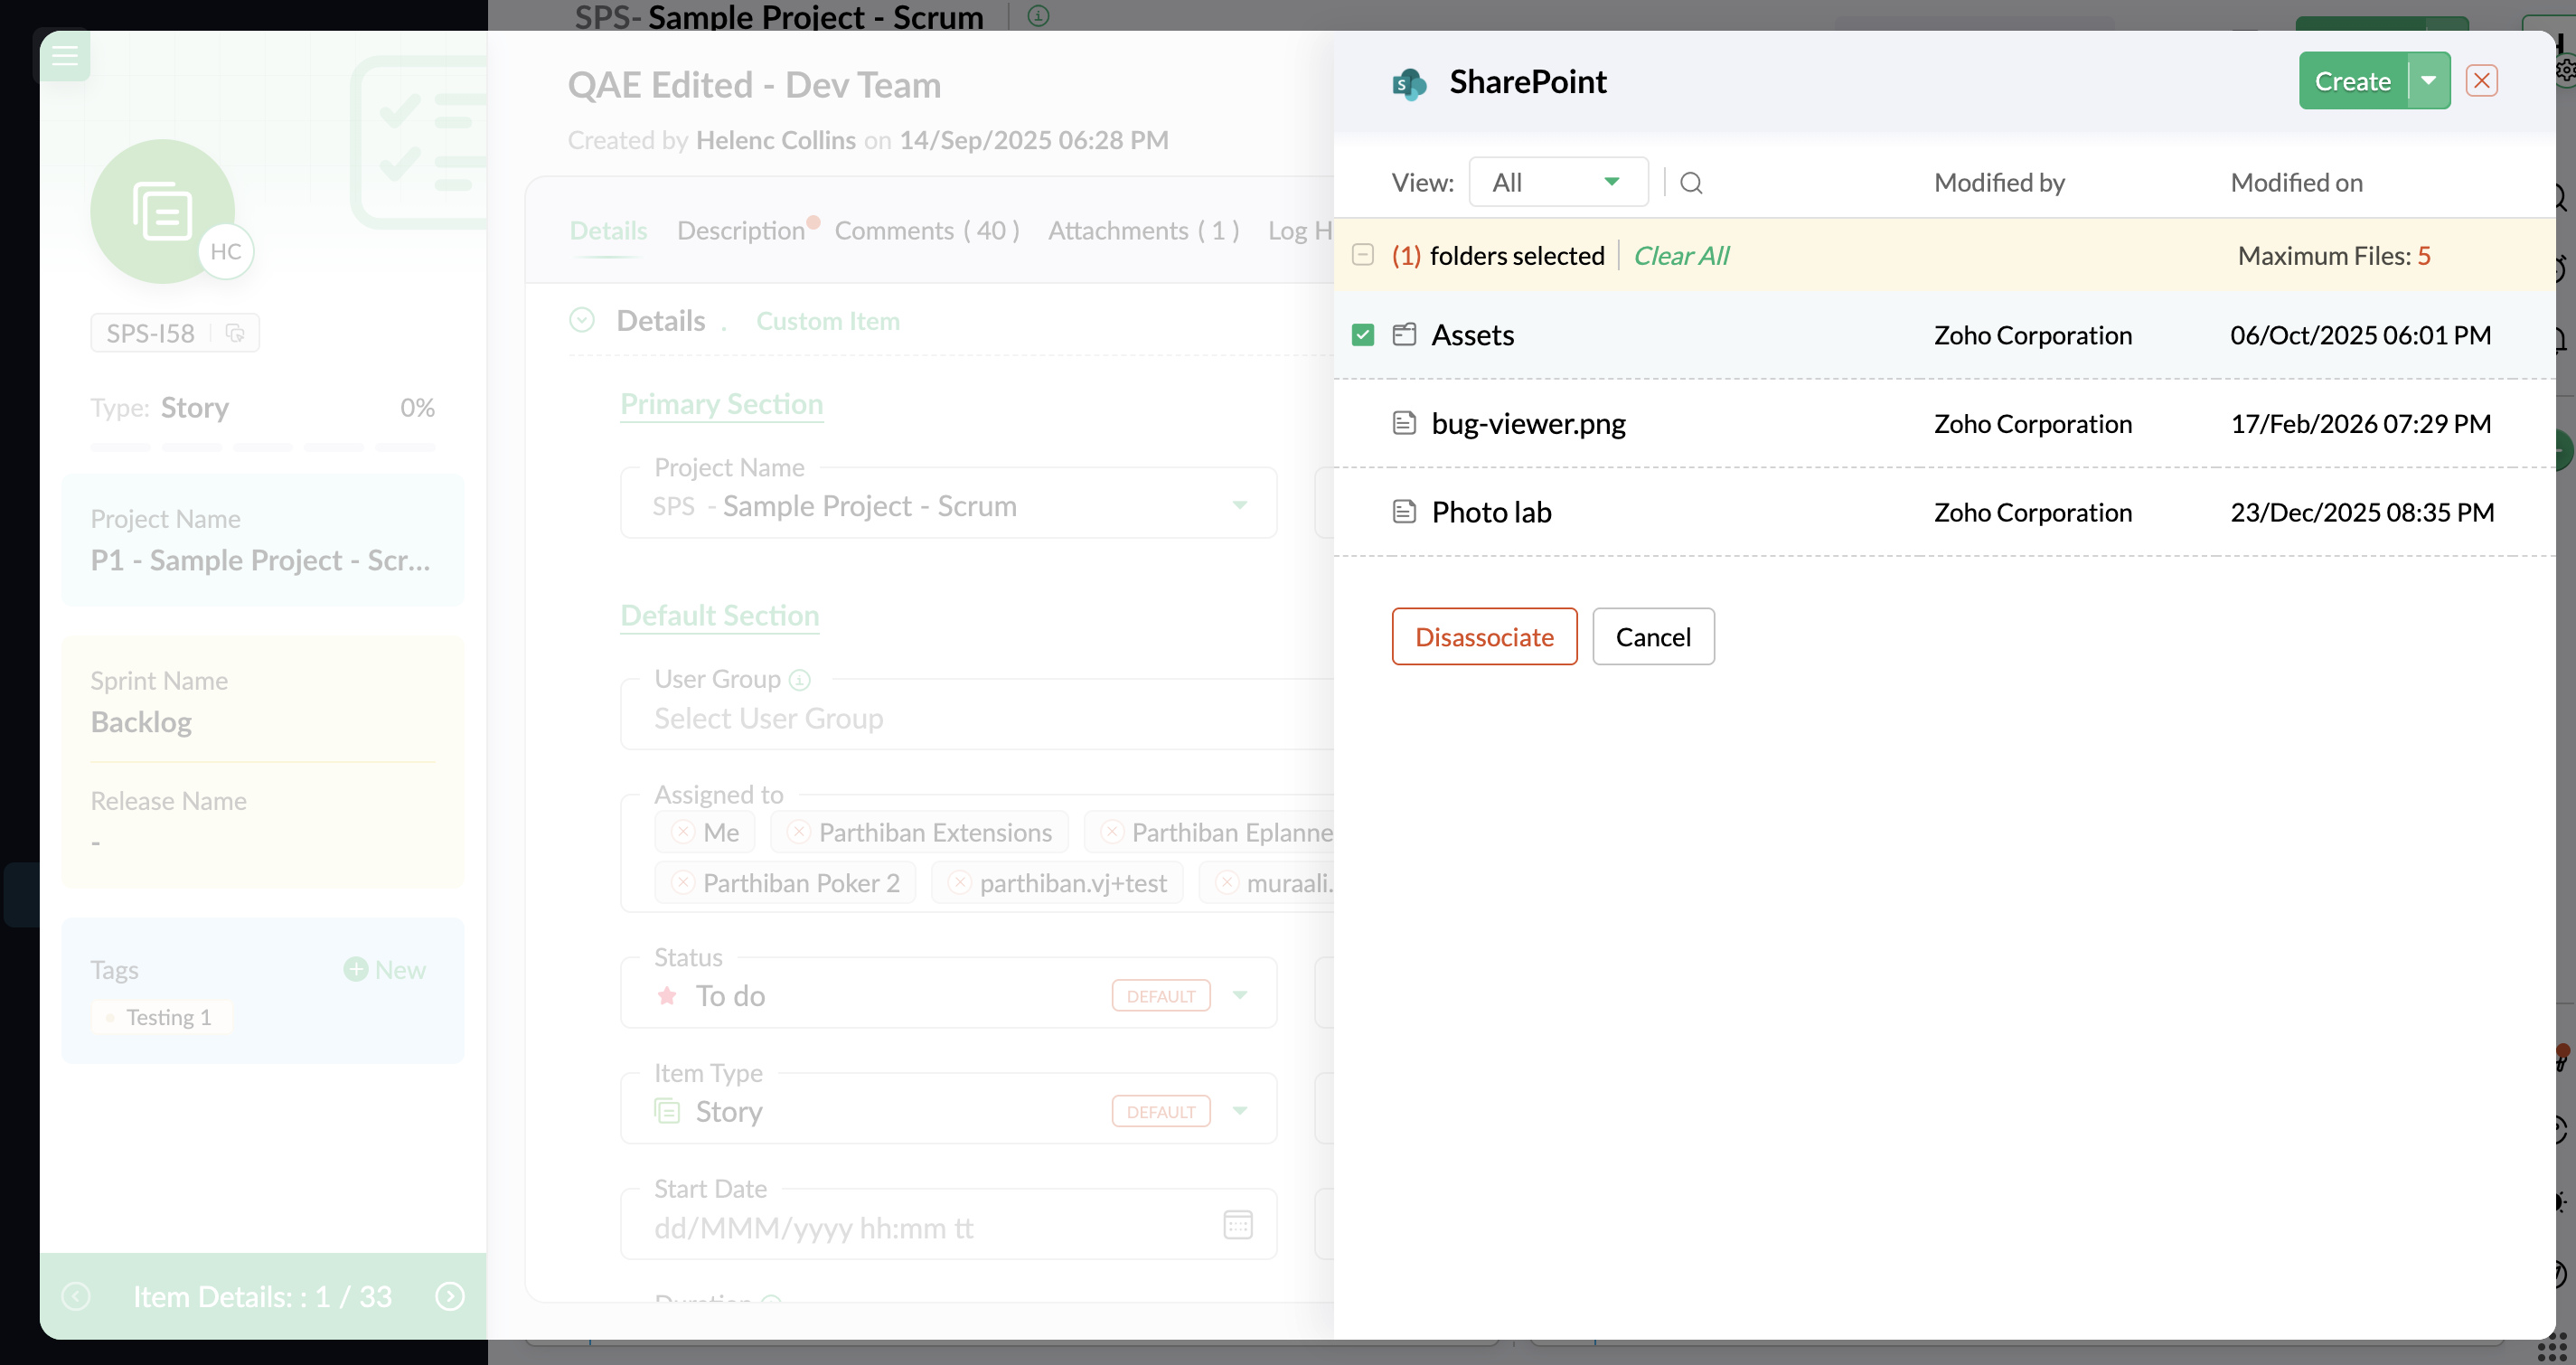Uncheck the Assets folder checkbox

1362,335
